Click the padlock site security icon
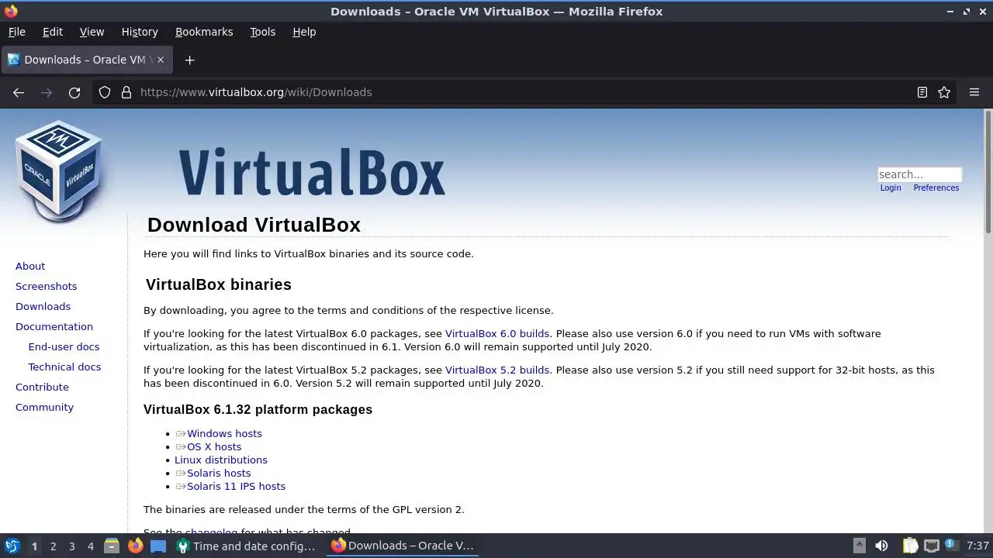993x558 pixels. [126, 92]
